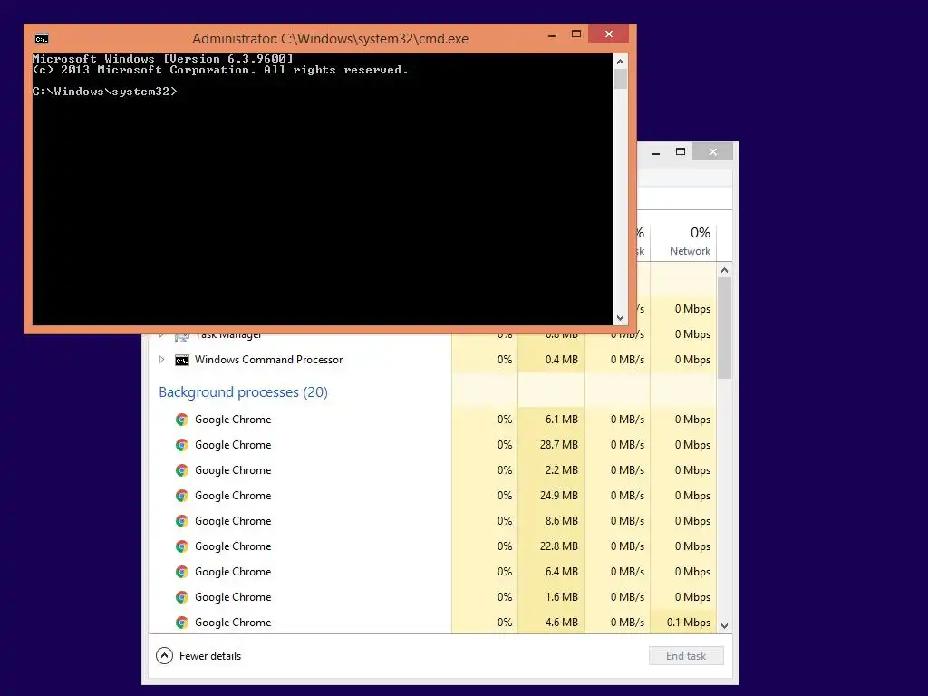
Task: Click down arrow of Task Manager scrollbar
Action: [724, 625]
